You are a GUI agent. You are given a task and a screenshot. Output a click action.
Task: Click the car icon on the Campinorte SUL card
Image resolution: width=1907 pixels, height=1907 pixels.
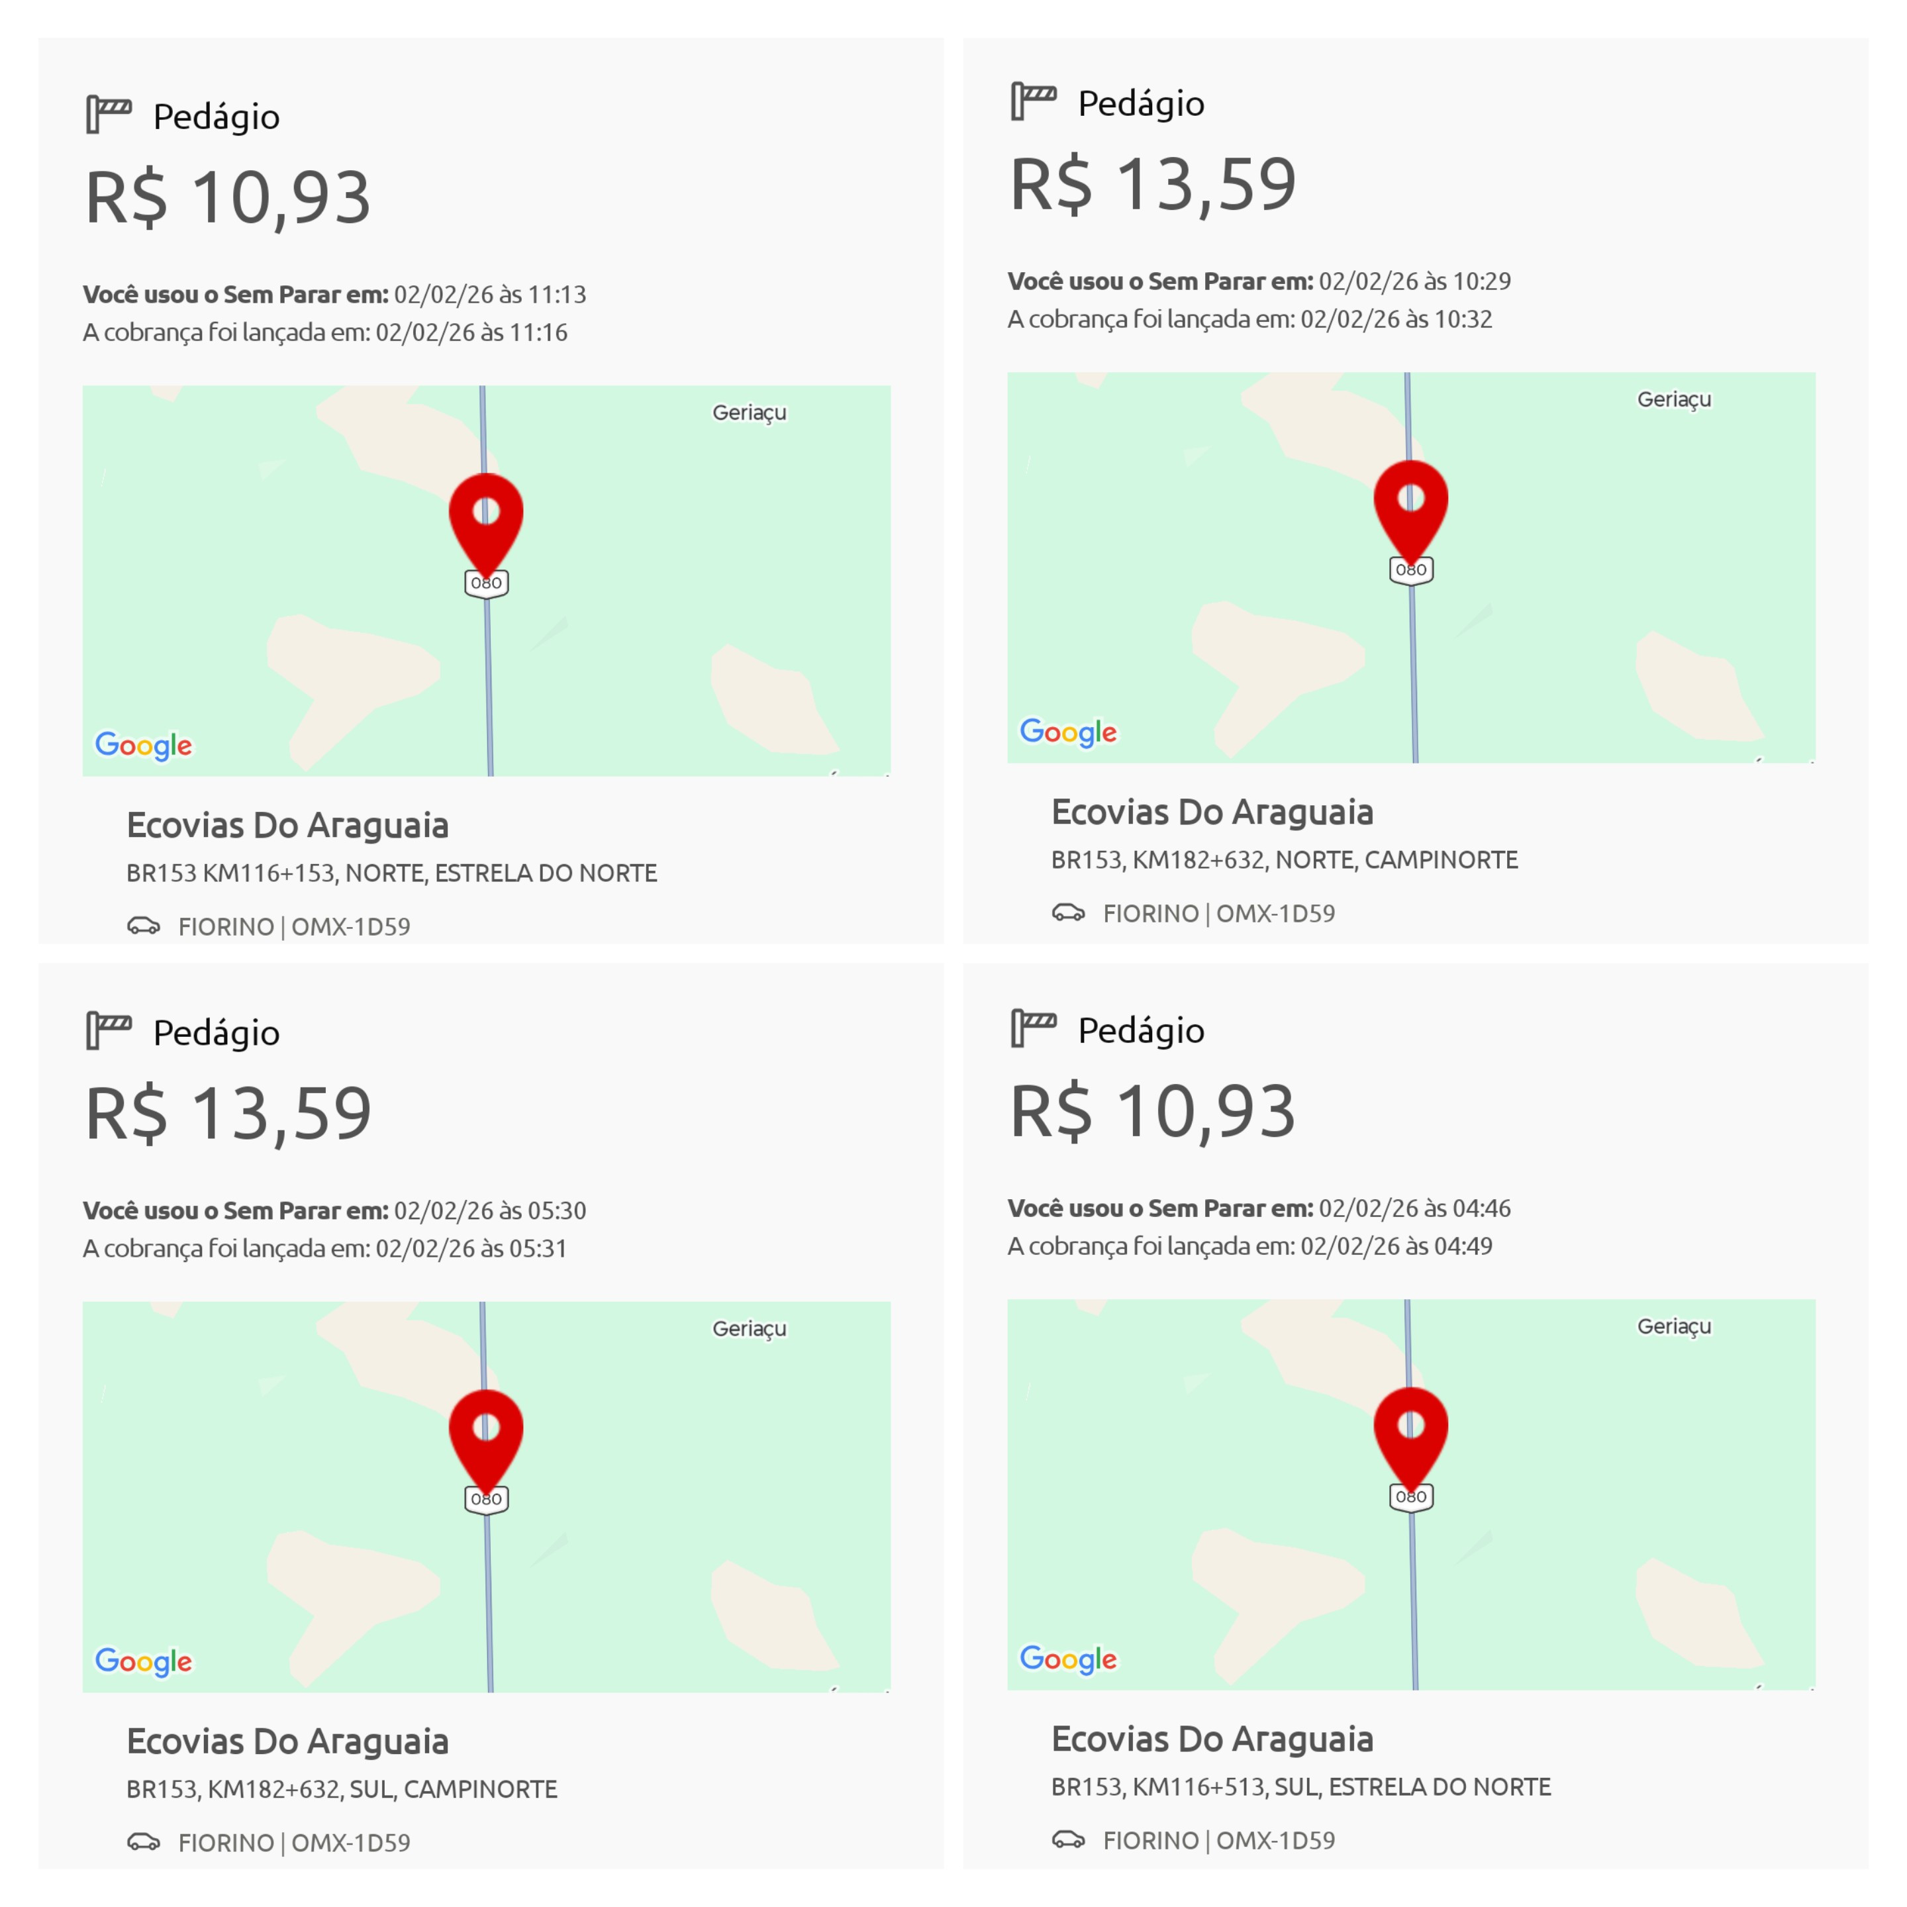[x=144, y=1842]
